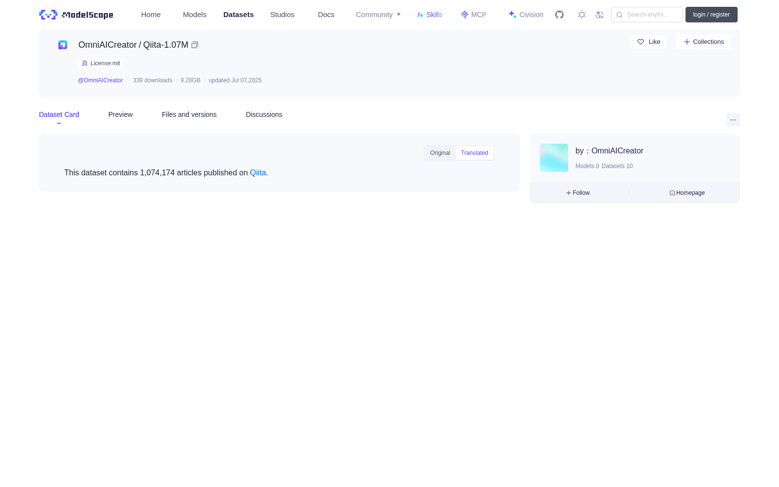Open the Studios nav item

(282, 15)
